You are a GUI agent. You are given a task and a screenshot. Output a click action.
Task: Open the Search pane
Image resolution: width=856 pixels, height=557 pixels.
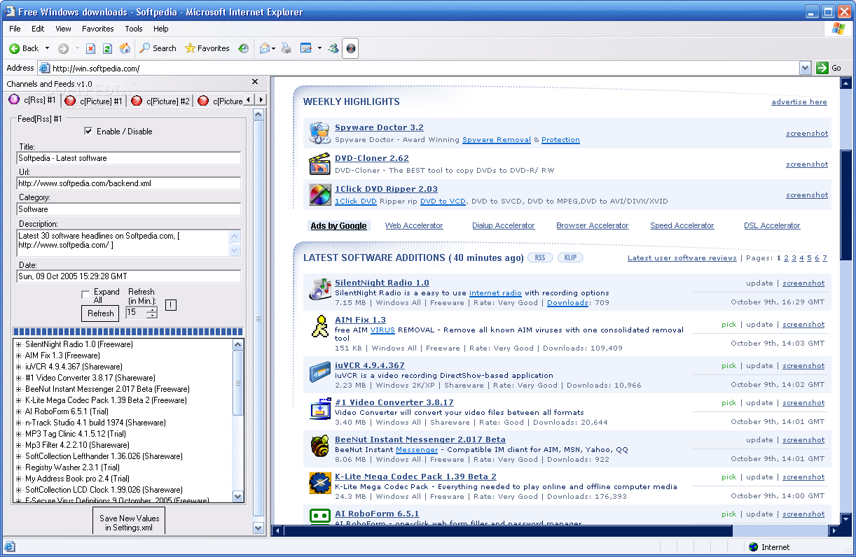[x=158, y=48]
